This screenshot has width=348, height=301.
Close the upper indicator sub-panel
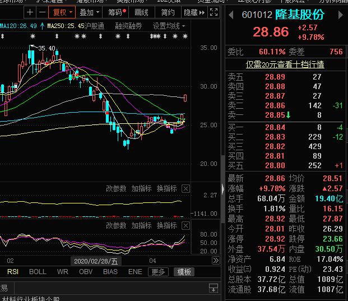[186, 188]
